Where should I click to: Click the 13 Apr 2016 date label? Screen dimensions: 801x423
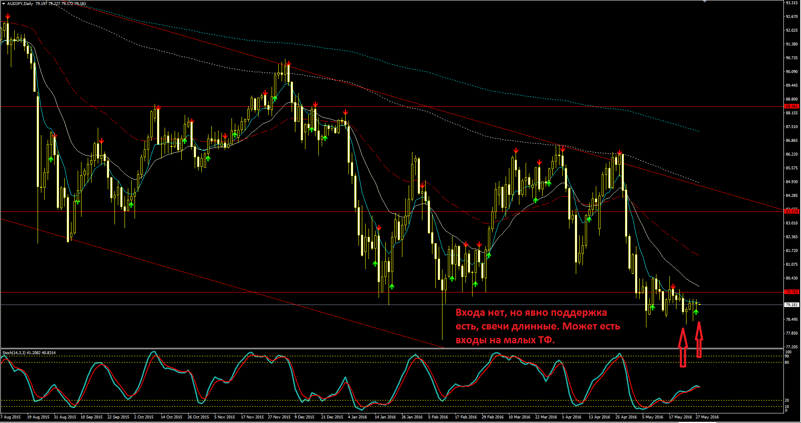pos(600,417)
